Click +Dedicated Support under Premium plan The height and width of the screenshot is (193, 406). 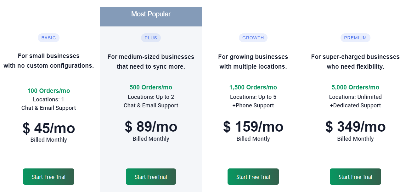[355, 105]
